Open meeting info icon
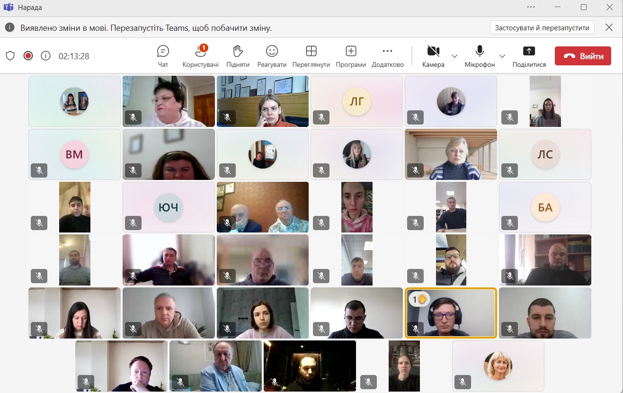Viewport: 623px width, 393px height. coord(45,56)
